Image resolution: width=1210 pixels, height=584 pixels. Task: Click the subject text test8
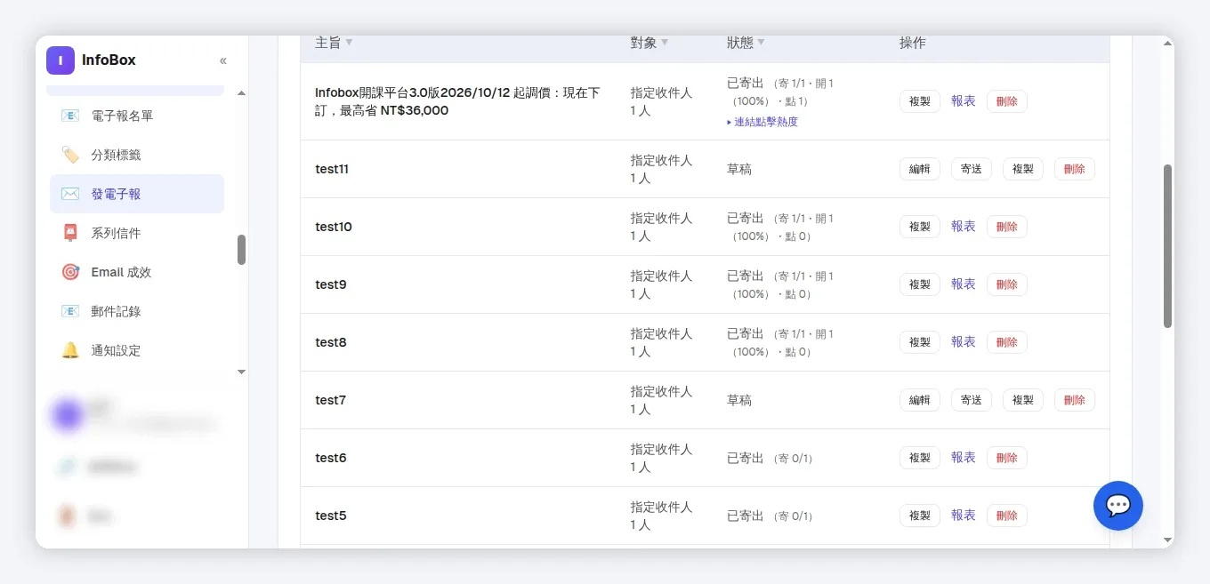pyautogui.click(x=331, y=342)
